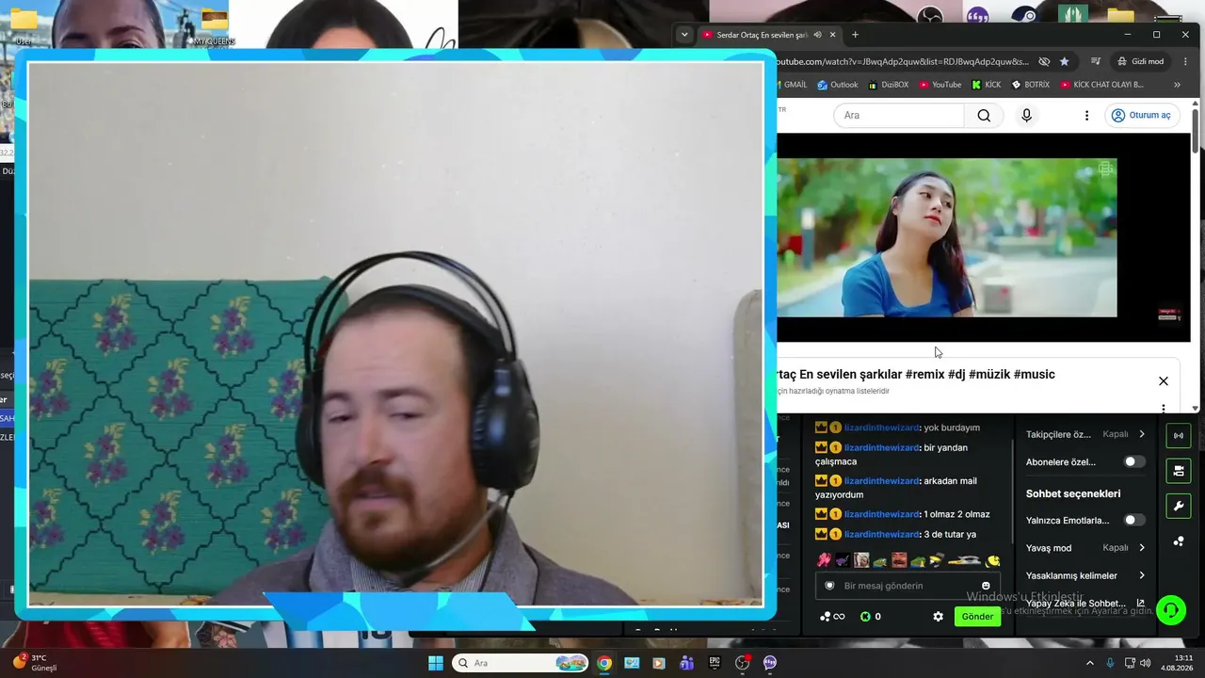
Task: Open Microsoft Teams from the taskbar
Action: 687,663
